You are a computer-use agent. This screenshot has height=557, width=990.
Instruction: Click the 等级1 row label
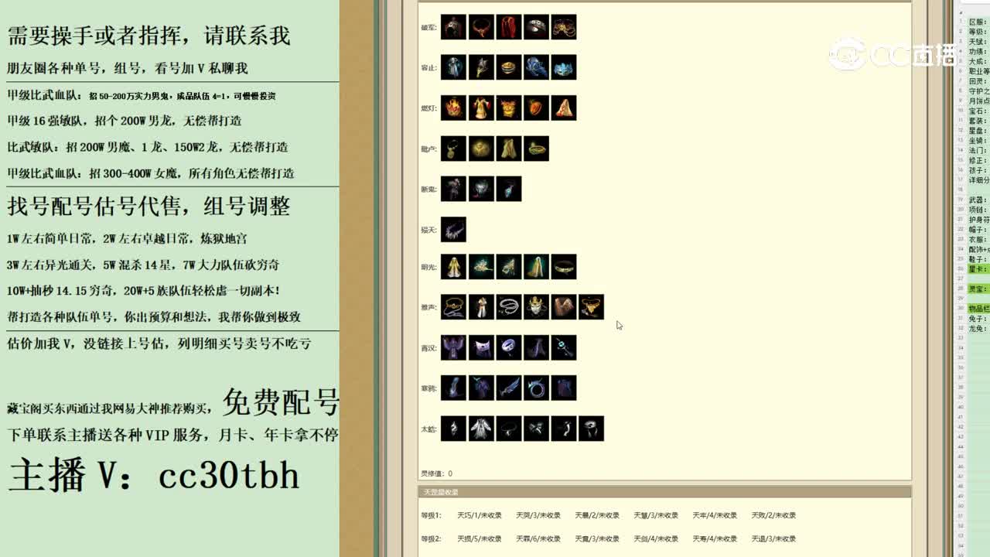[431, 515]
